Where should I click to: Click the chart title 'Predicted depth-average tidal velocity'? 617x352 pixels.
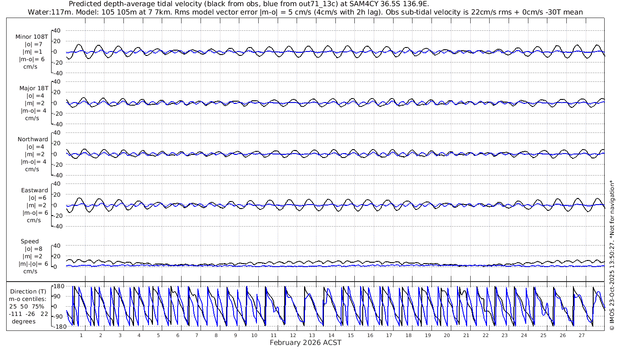point(135,4)
